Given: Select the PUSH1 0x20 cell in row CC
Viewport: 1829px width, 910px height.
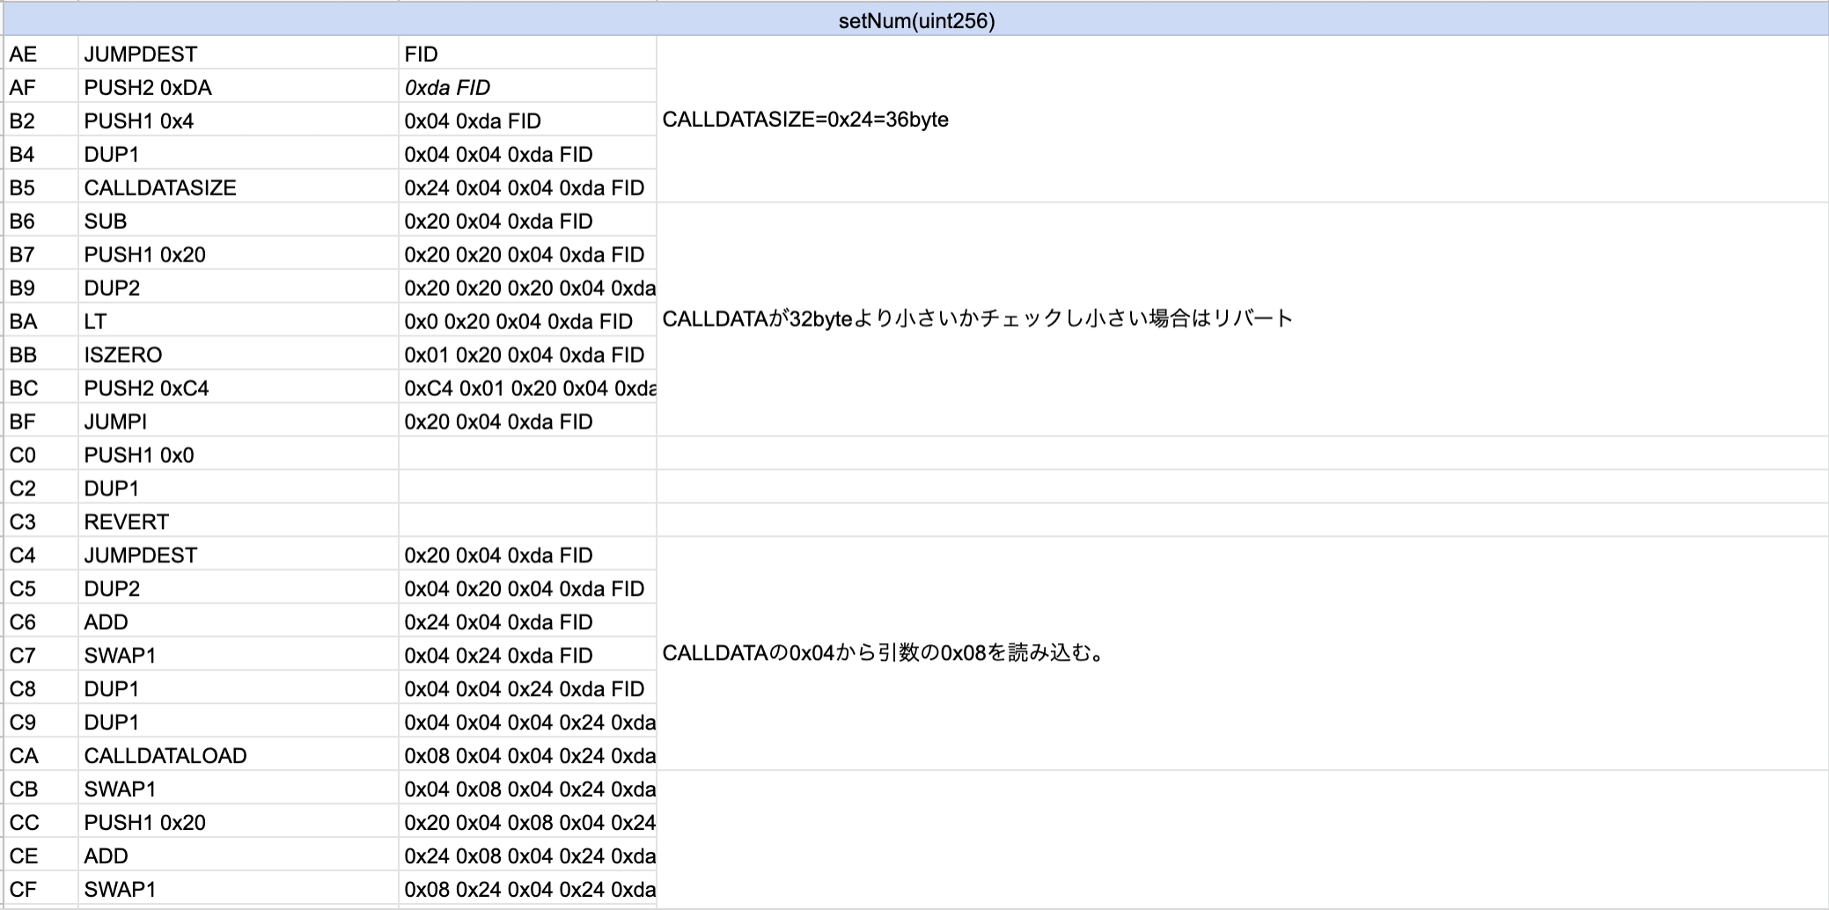Looking at the screenshot, I should coord(238,823).
